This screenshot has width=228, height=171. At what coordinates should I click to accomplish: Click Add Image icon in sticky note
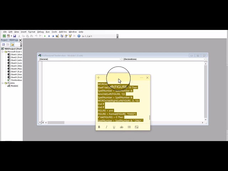pos(136,127)
